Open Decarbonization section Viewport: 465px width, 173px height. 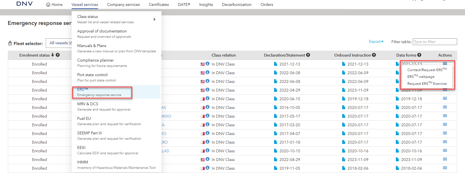237,4
